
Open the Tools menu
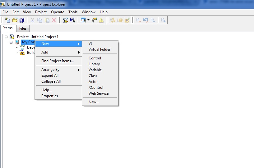tap(73, 12)
